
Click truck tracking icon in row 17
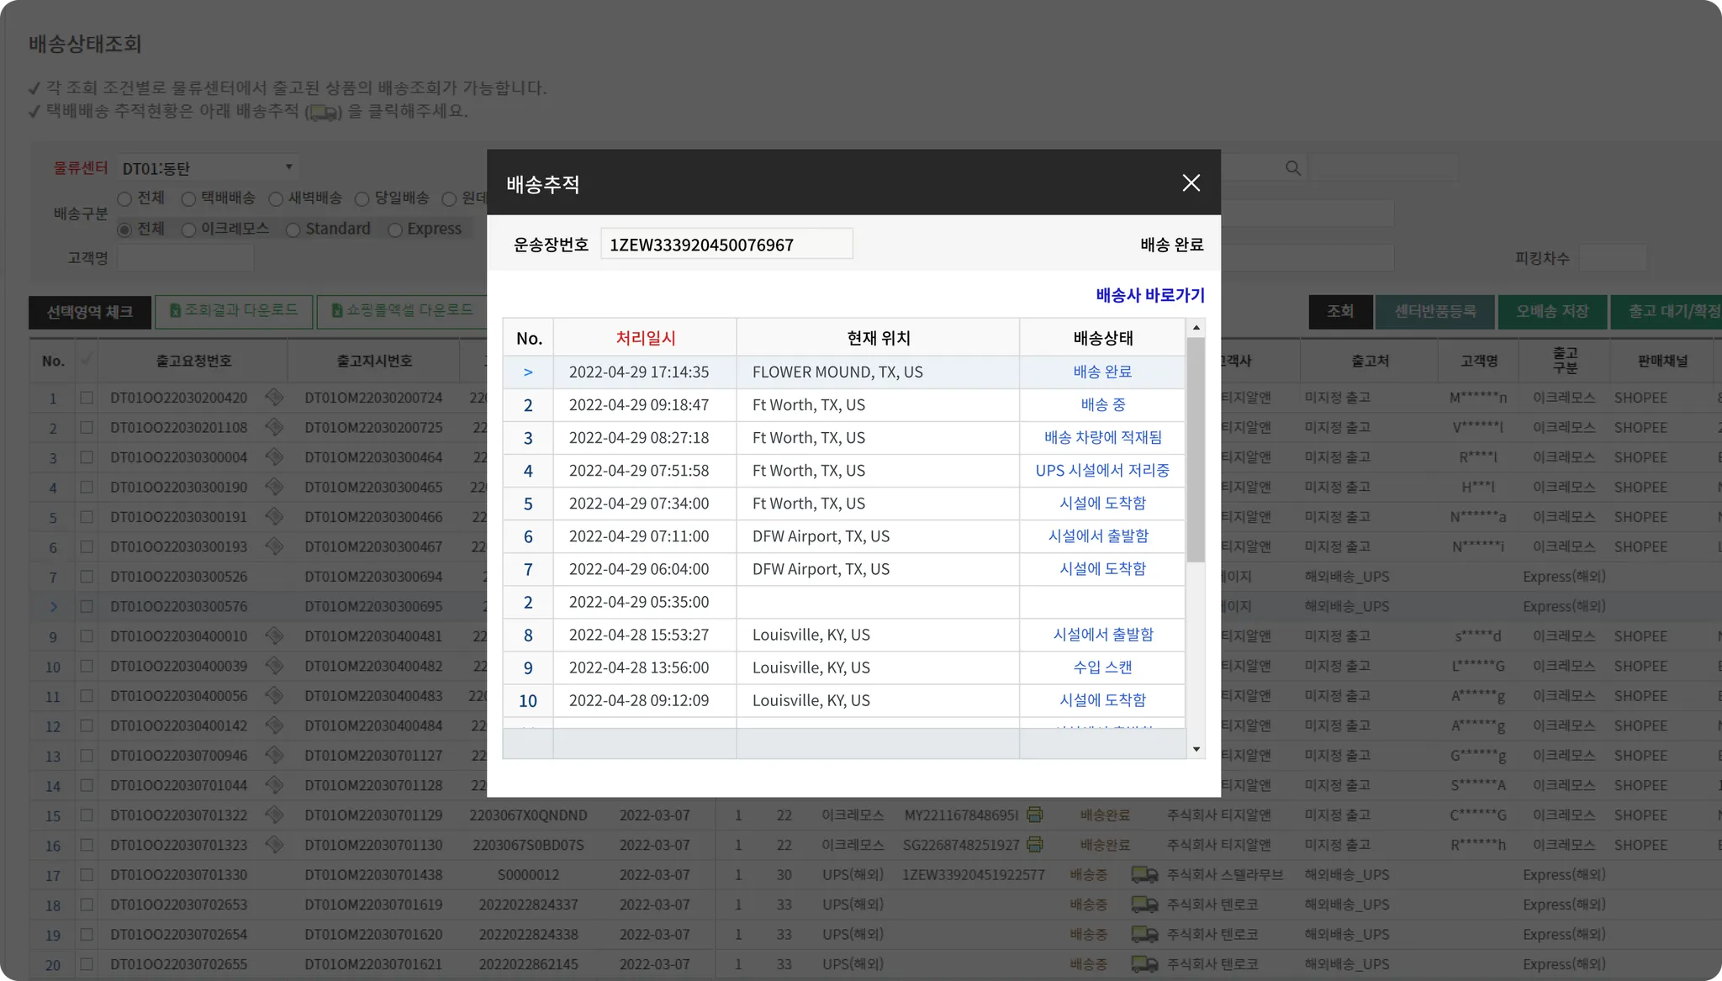[x=1144, y=875]
